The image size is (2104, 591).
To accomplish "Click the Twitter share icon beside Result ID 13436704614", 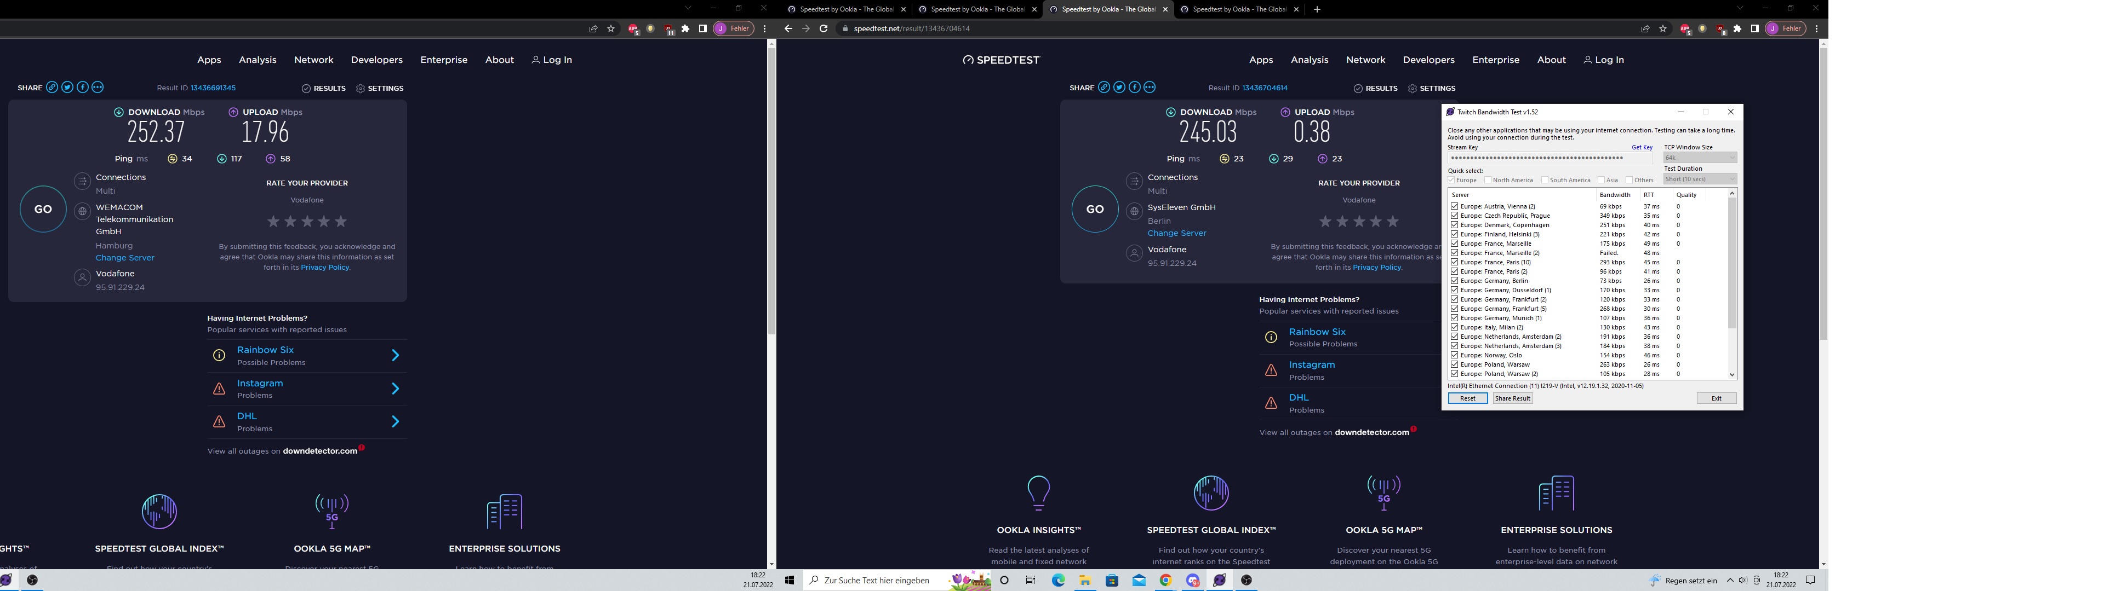I will coord(1119,88).
